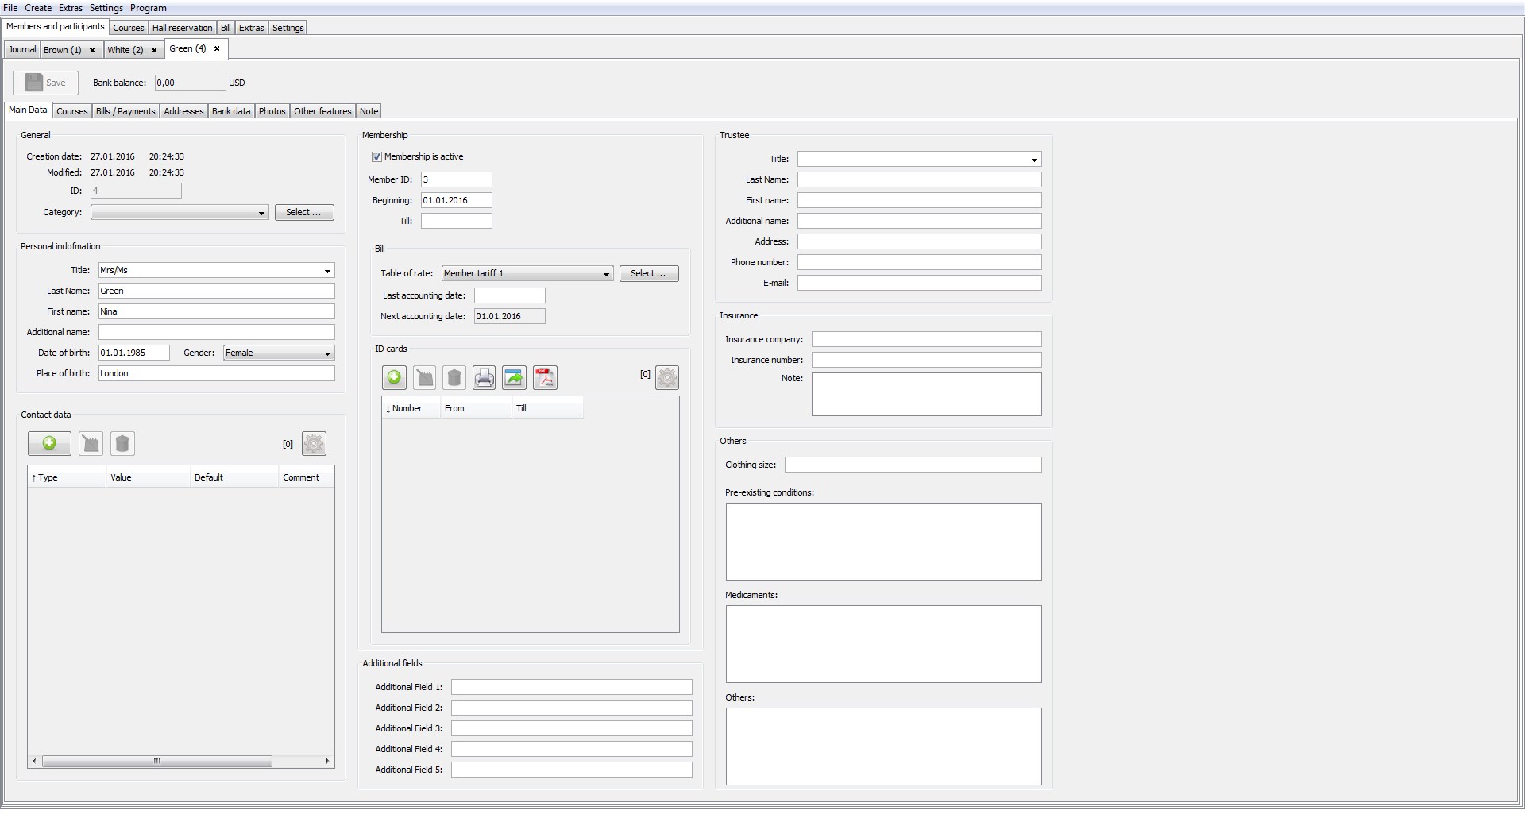Toggle Membership is active checkbox
This screenshot has height=826, width=1525.
[x=376, y=157]
